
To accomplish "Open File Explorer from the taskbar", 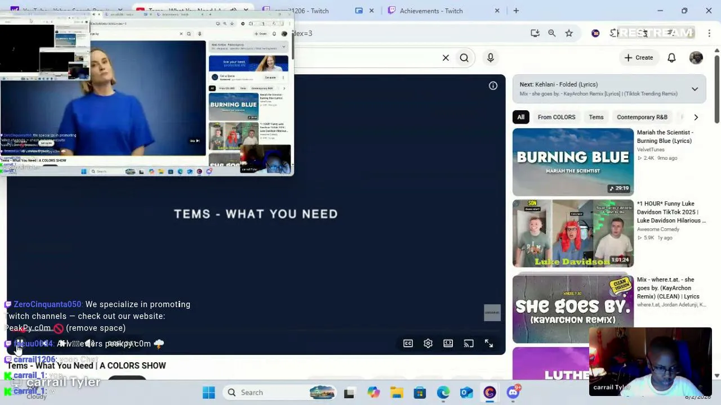I will [x=397, y=393].
